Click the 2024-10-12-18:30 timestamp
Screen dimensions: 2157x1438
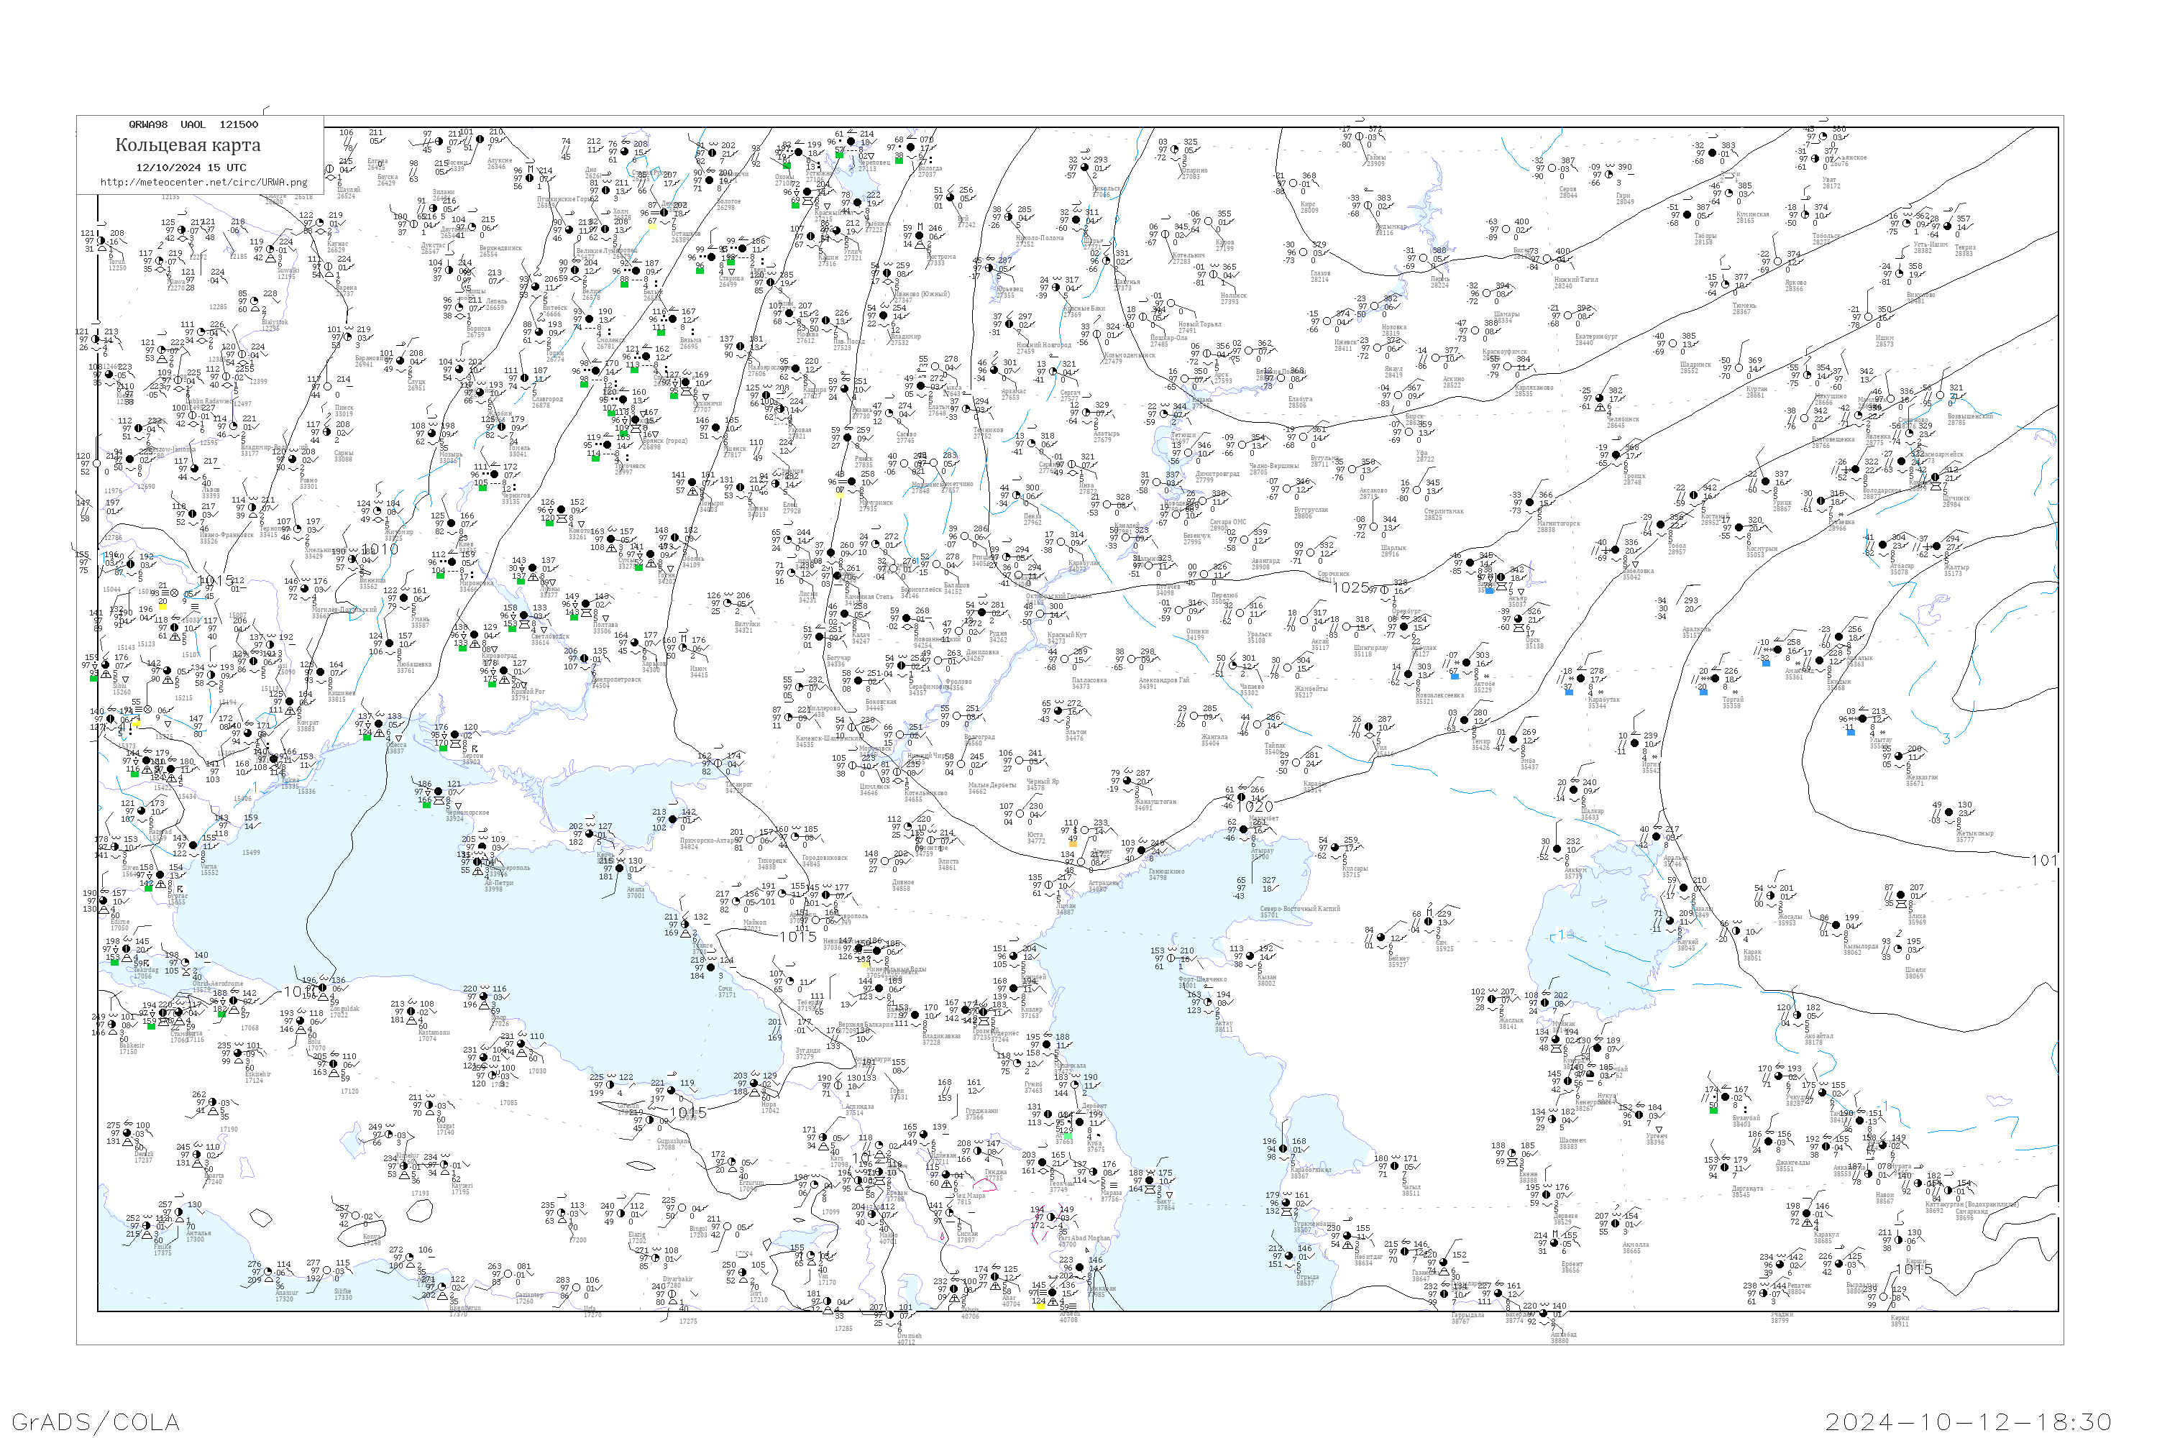coord(1968,1421)
